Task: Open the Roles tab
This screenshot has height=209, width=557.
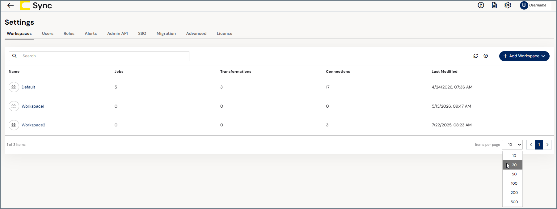Action: (x=69, y=33)
